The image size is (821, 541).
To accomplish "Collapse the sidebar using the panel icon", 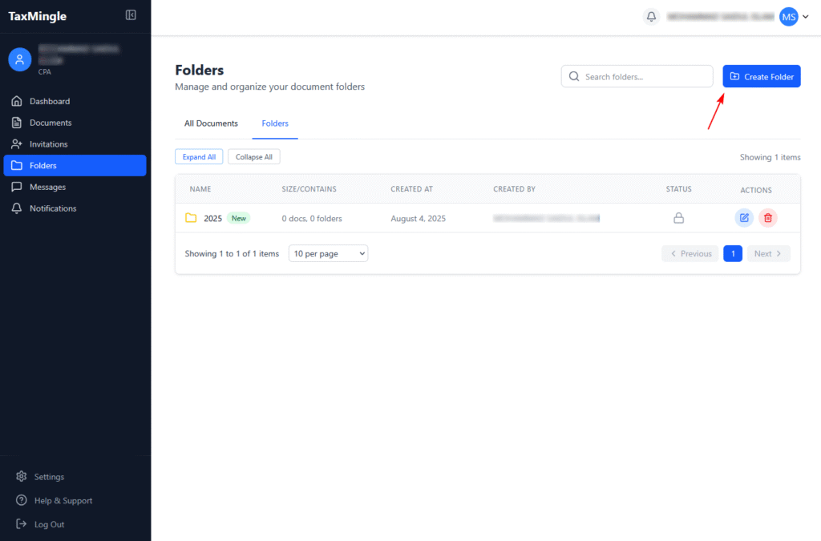I will coord(131,15).
